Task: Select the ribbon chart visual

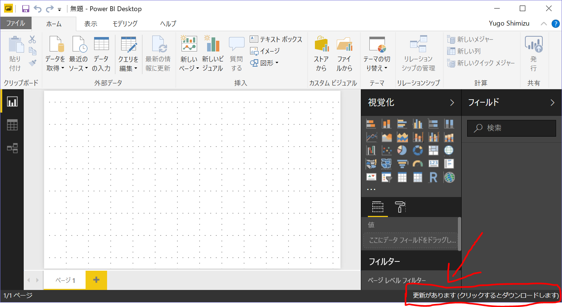Action: pos(449,137)
